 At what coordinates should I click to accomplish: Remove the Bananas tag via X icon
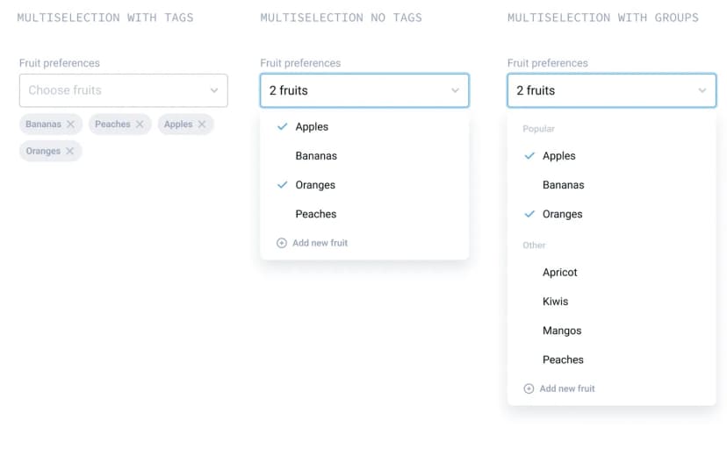point(70,125)
